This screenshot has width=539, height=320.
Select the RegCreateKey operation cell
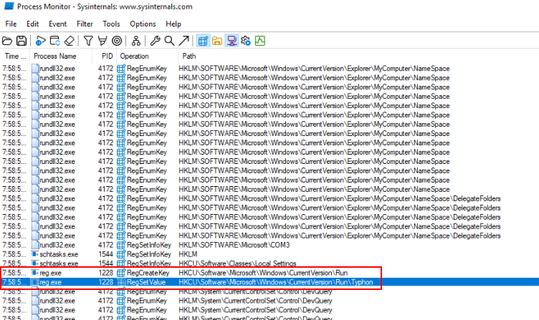[x=148, y=273]
